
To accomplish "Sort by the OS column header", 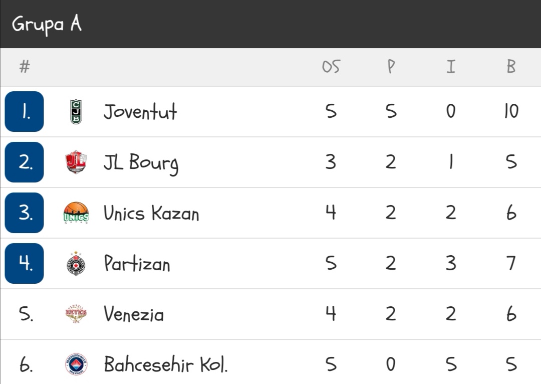I will click(x=331, y=66).
